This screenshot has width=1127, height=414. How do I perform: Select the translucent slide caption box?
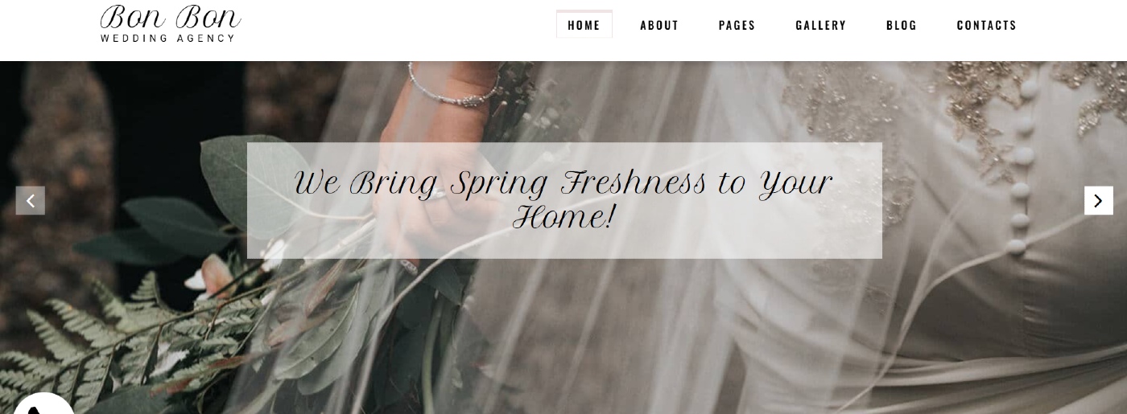click(x=564, y=200)
